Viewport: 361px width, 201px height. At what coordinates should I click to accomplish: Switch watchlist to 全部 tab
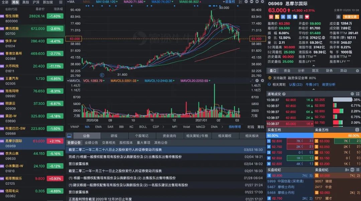[x=5, y=2]
